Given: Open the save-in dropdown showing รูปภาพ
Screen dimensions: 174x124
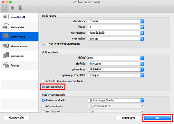Looking at the screenshot, I should click(116, 64).
